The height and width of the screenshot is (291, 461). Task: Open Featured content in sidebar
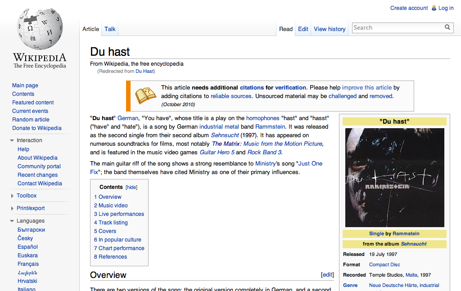coord(33,103)
